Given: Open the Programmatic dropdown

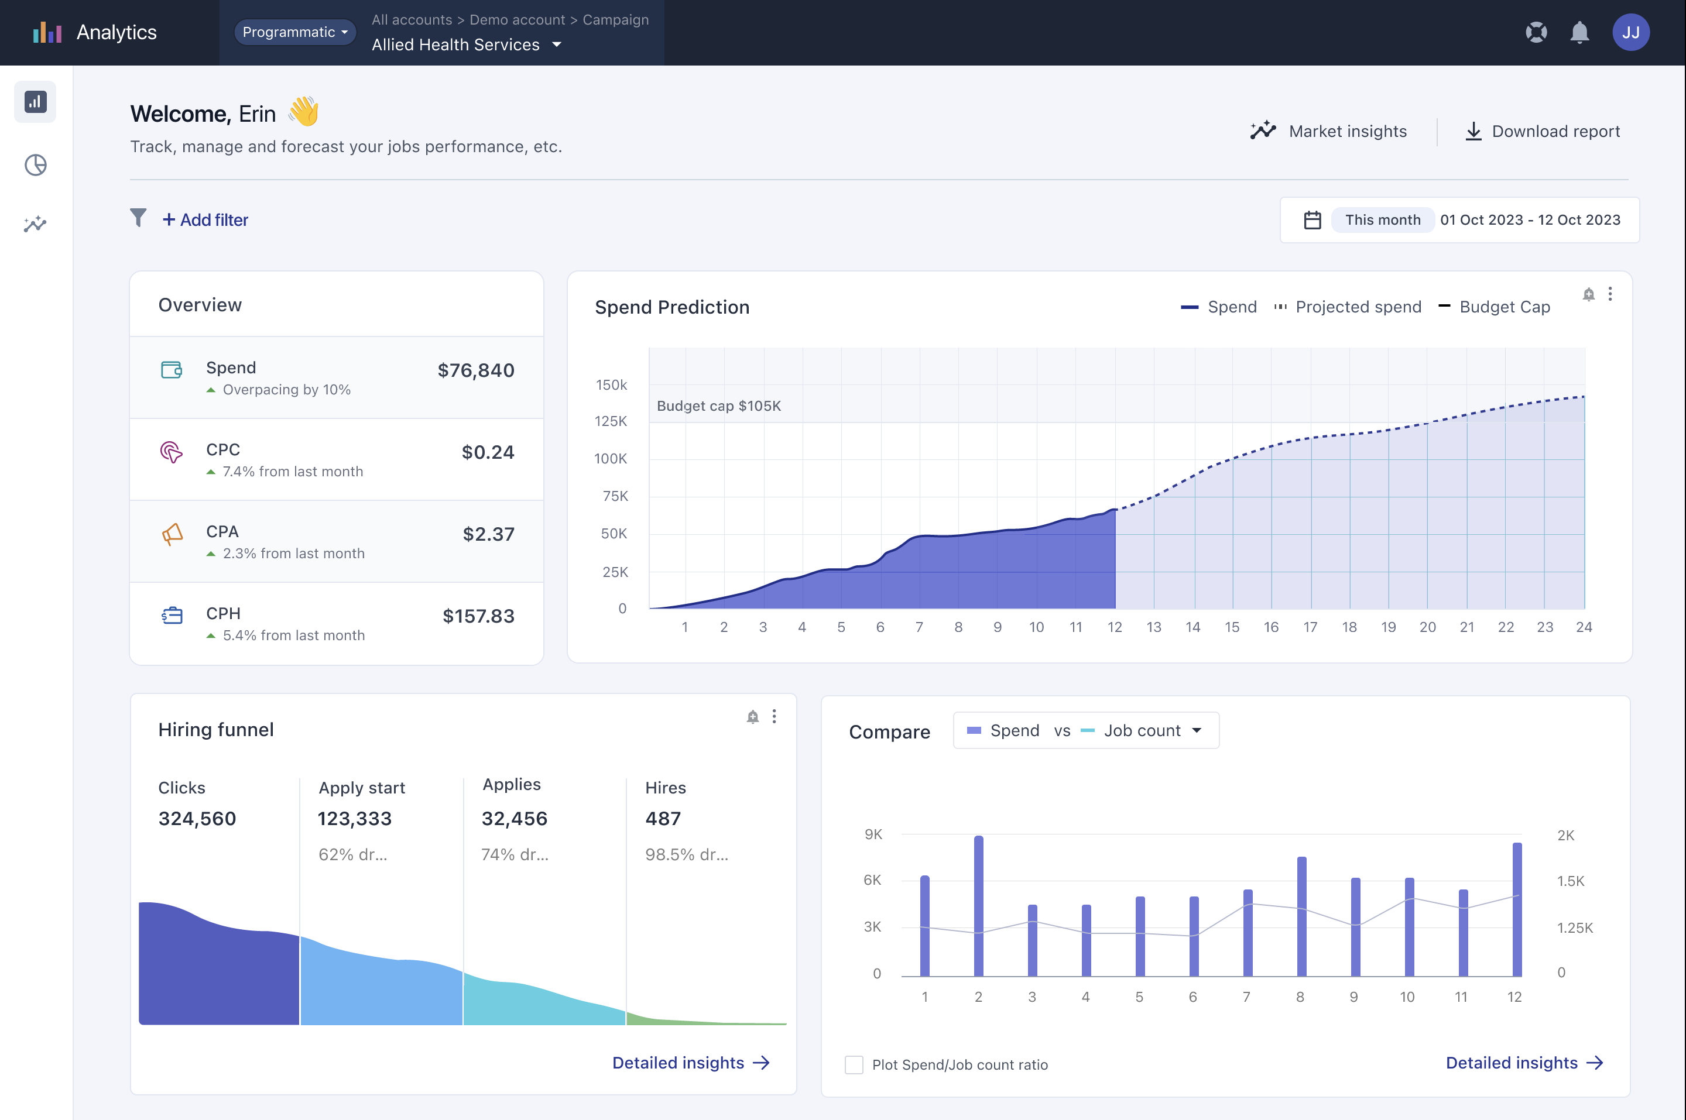Looking at the screenshot, I should (294, 32).
